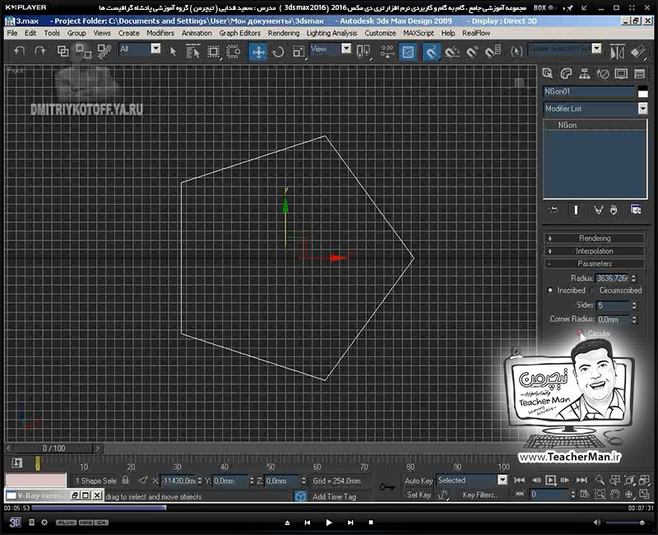The image size is (658, 535).
Task: Open the MAXScript menu
Action: click(x=419, y=33)
